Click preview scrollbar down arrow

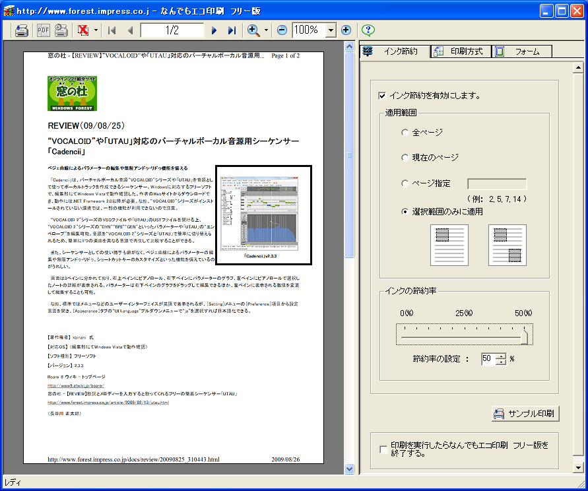click(x=350, y=469)
